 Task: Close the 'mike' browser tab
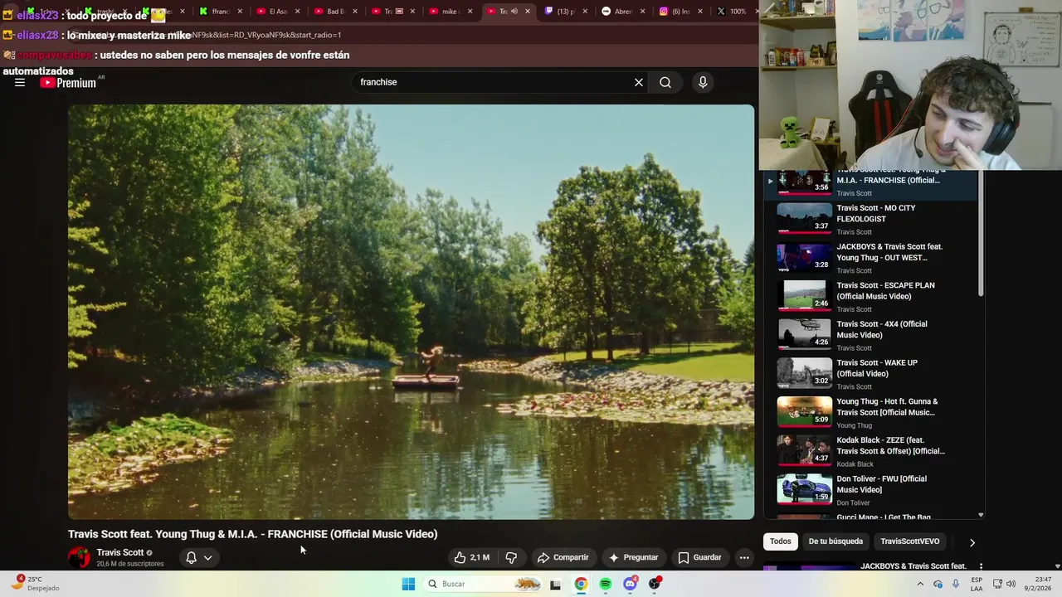[x=470, y=12]
